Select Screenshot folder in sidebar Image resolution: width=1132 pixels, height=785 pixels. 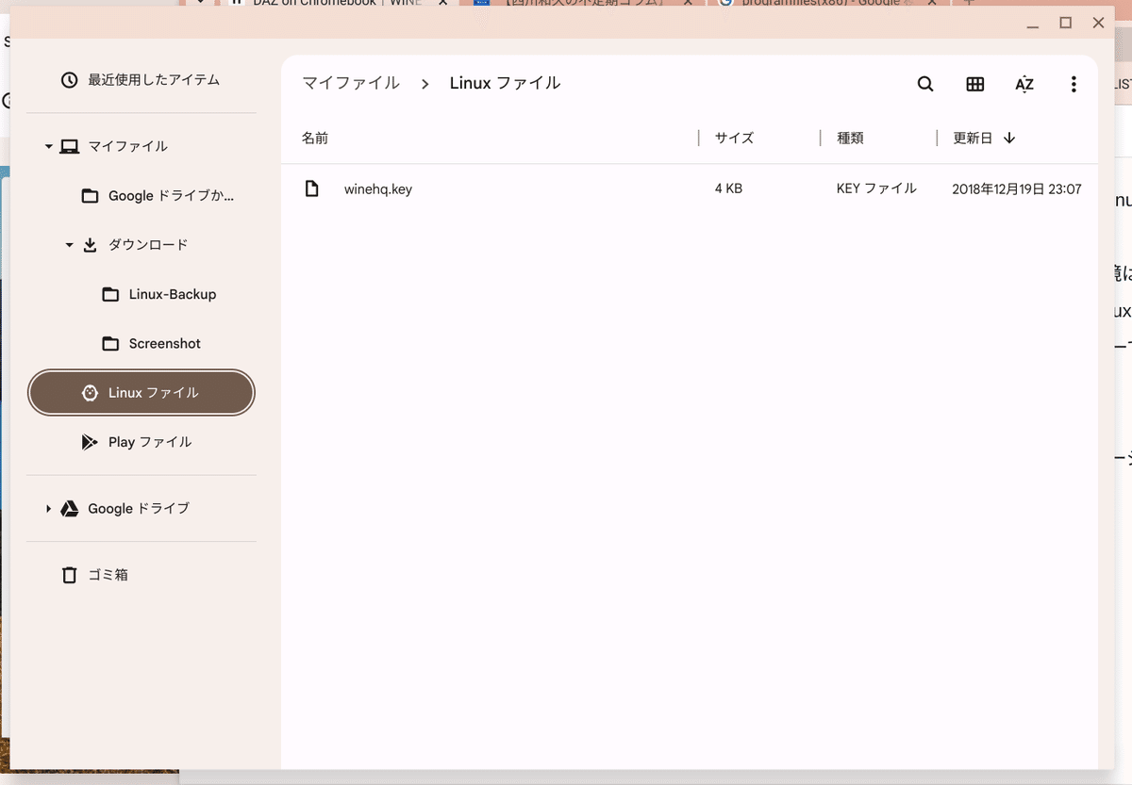coord(141,344)
